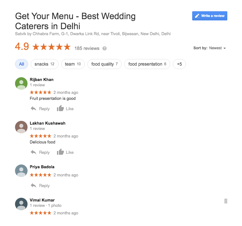
Task: Like the Delicious food review
Action: (x=65, y=152)
